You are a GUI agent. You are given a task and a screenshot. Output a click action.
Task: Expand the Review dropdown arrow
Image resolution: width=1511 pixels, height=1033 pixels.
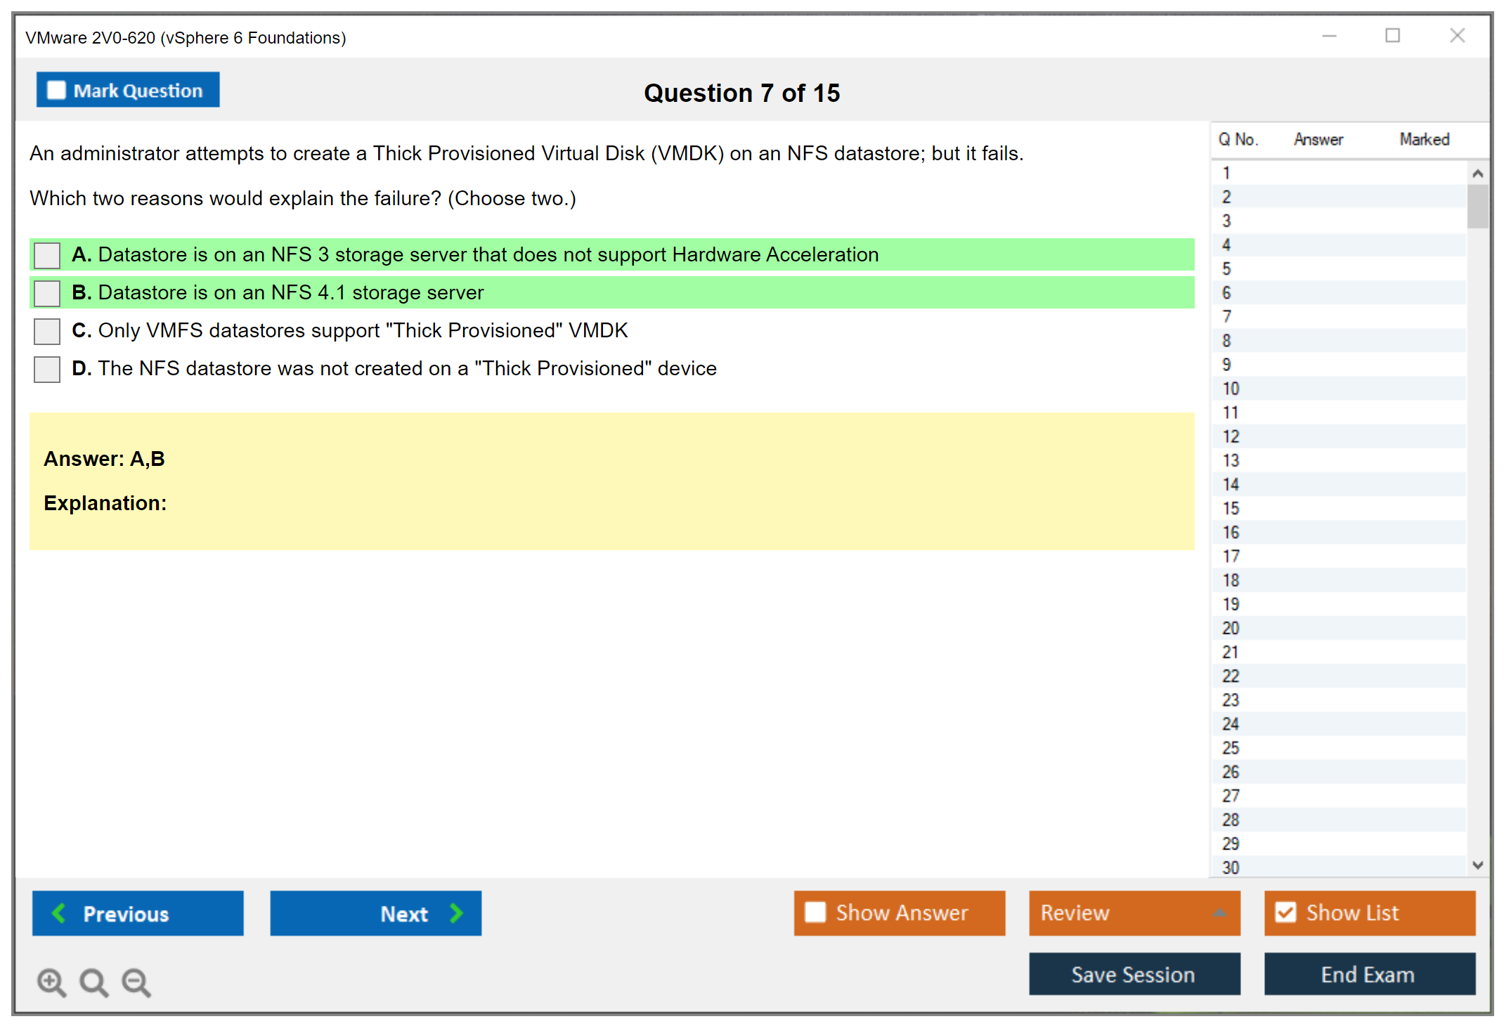click(1219, 913)
